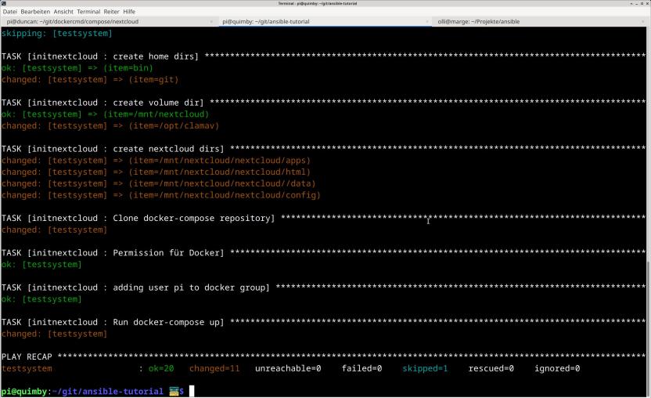Viewport: 651px width, 398px height.
Task: Click 'ok: [testsystem]' under adding user pi
Action: coord(41,299)
